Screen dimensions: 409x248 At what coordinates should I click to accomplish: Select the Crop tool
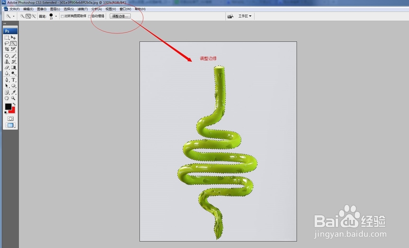coord(7,49)
